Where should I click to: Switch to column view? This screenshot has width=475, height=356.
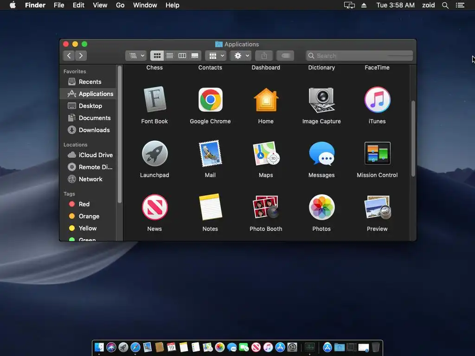[182, 56]
